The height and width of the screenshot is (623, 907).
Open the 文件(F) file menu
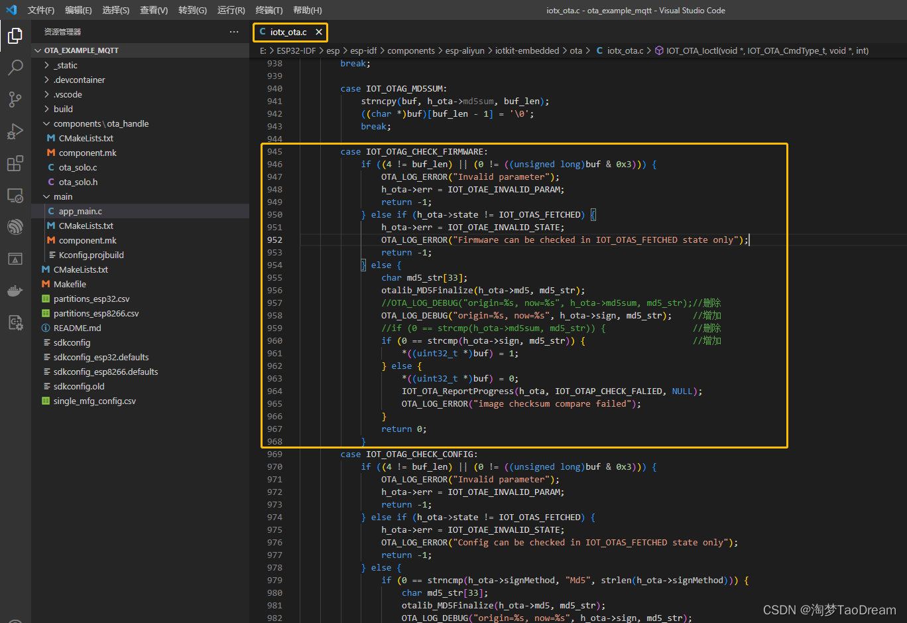coord(40,10)
